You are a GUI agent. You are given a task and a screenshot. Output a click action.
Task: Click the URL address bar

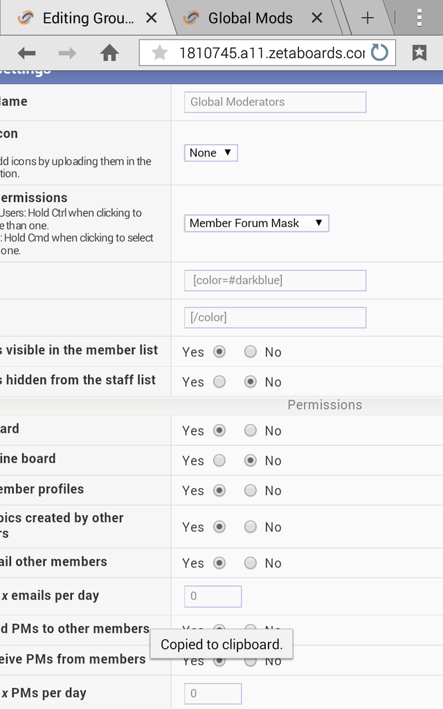click(270, 53)
